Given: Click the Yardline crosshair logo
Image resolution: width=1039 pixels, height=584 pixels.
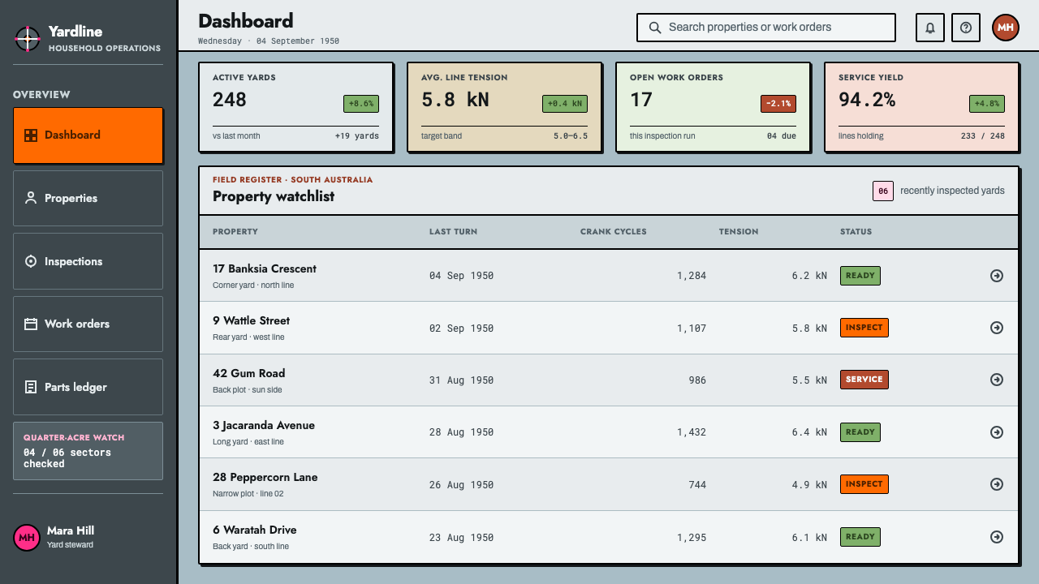Looking at the screenshot, I should pos(28,38).
